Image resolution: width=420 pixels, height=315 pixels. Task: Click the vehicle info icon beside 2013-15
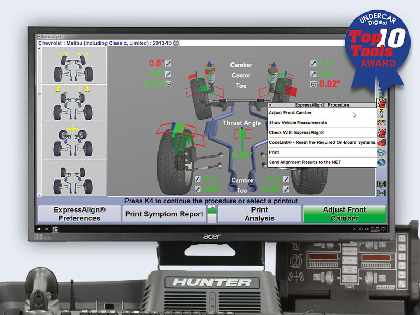coord(176,44)
